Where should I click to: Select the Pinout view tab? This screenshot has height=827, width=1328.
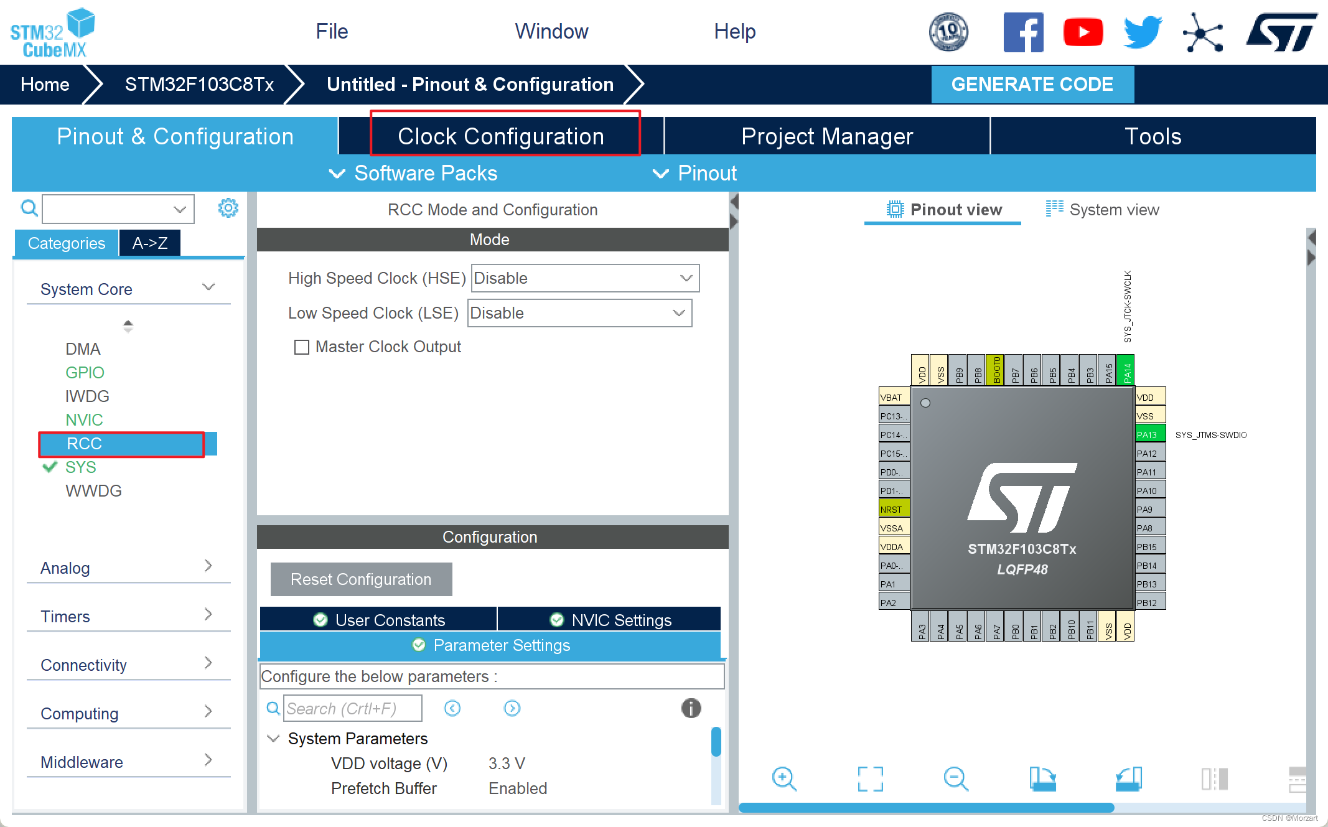pyautogui.click(x=943, y=210)
